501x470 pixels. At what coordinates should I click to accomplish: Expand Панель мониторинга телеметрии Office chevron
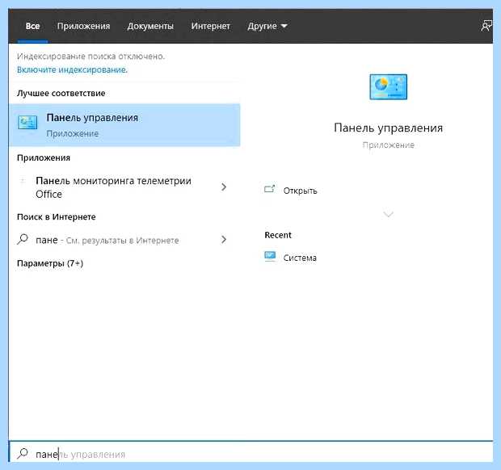pos(224,187)
